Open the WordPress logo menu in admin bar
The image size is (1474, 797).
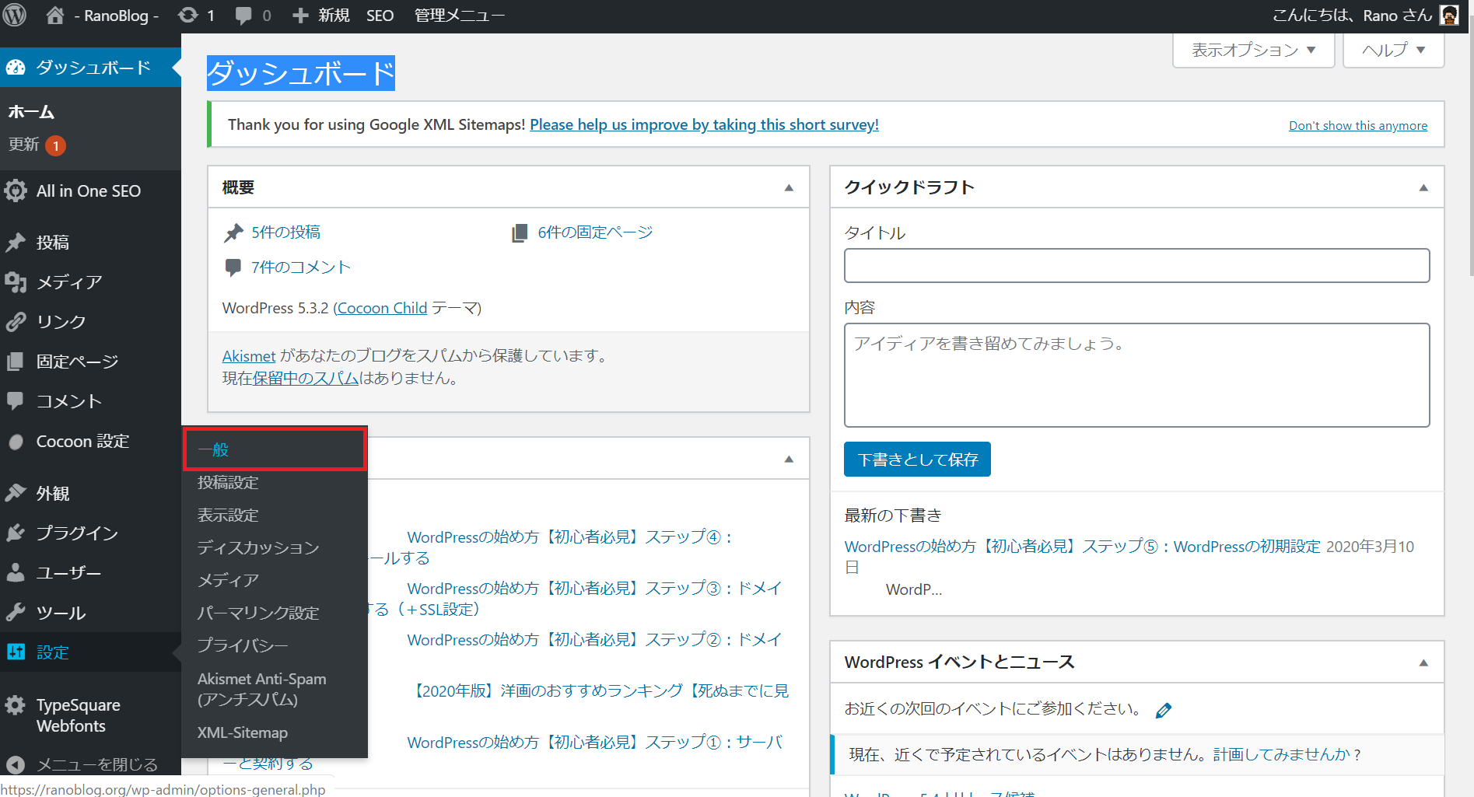tap(15, 15)
